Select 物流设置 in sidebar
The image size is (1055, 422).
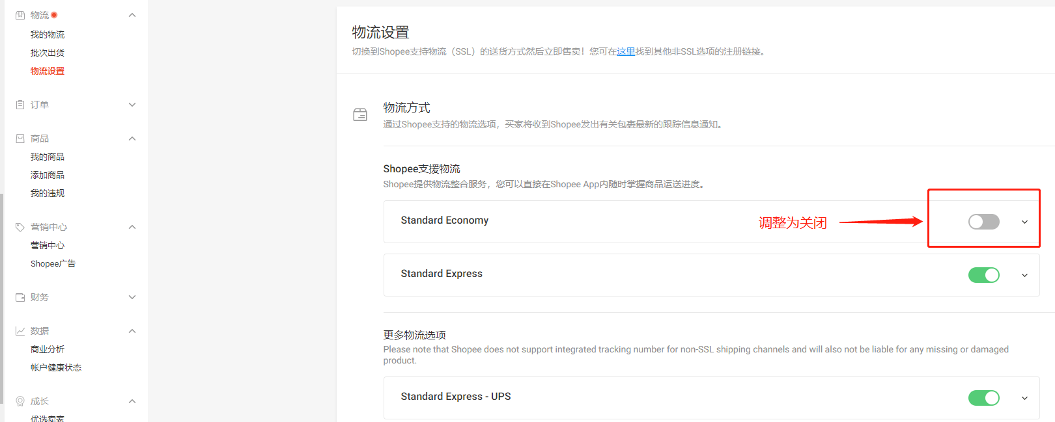(x=48, y=71)
